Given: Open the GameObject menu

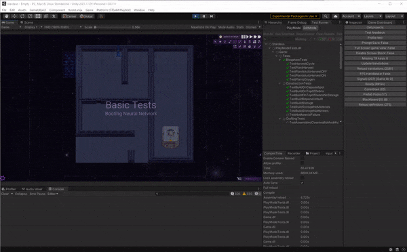Looking at the screenshot, I should [x=37, y=10].
